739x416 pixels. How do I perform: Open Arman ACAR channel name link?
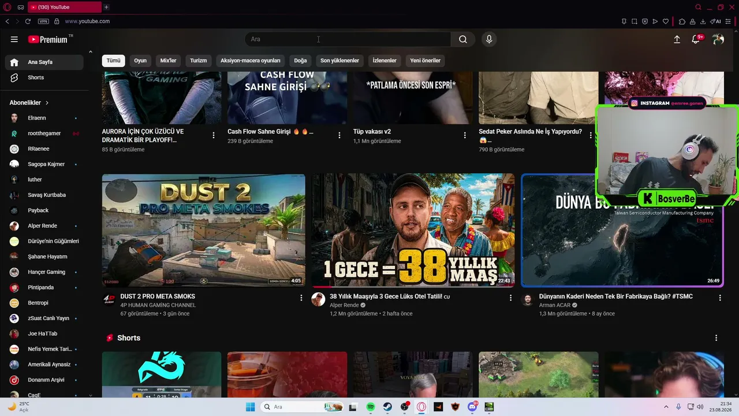(x=555, y=305)
